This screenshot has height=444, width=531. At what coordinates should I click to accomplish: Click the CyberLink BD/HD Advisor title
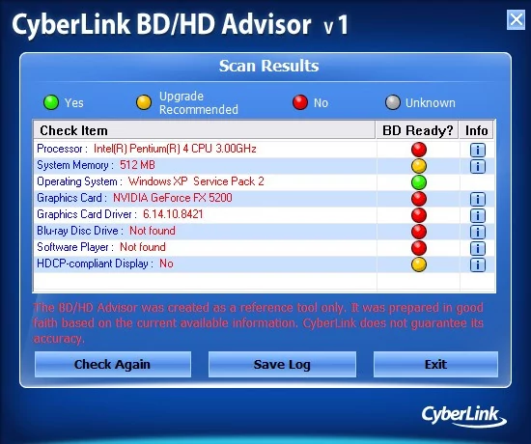(x=181, y=25)
